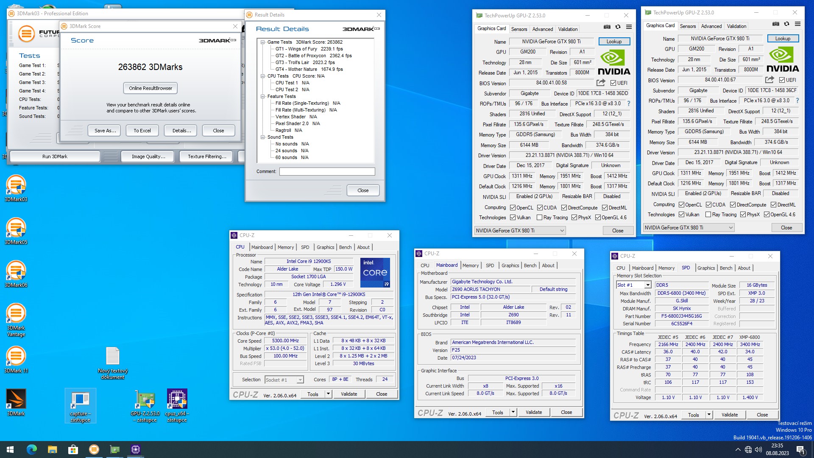Open Tools dropdown arrow in CPU-Z CPU window
814x458 pixels.
pos(328,394)
